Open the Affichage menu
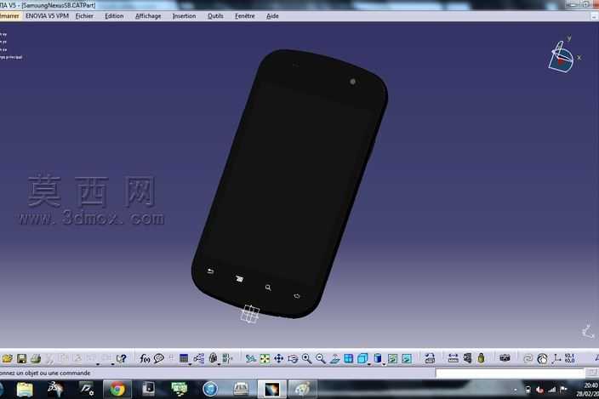The height and width of the screenshot is (399, 599). click(148, 16)
